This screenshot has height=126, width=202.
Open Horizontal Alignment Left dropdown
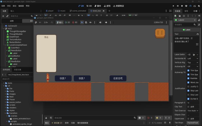tap(193, 59)
